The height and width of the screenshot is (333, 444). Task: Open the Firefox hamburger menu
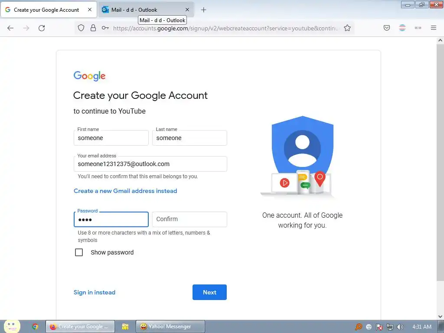point(433,28)
